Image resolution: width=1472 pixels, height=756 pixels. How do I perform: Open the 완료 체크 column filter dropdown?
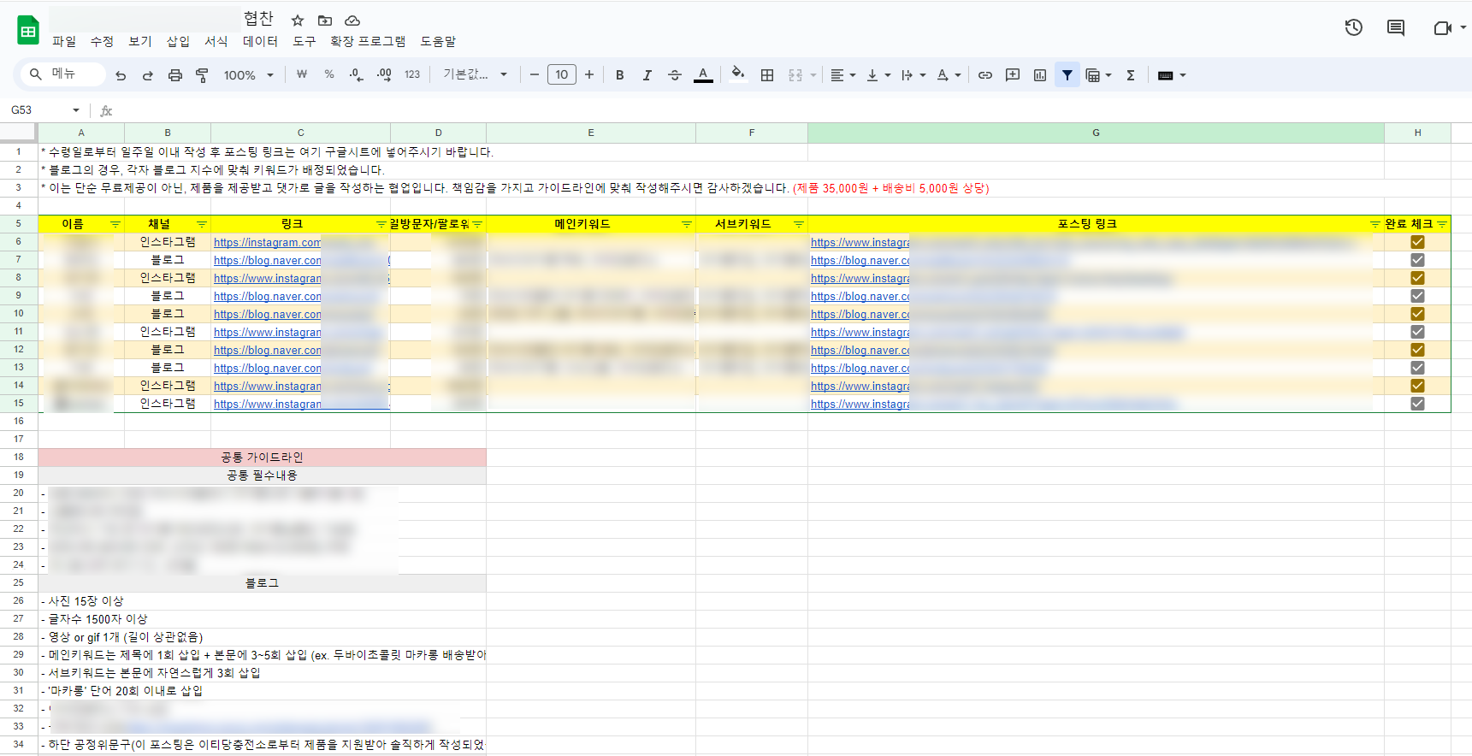click(x=1442, y=224)
